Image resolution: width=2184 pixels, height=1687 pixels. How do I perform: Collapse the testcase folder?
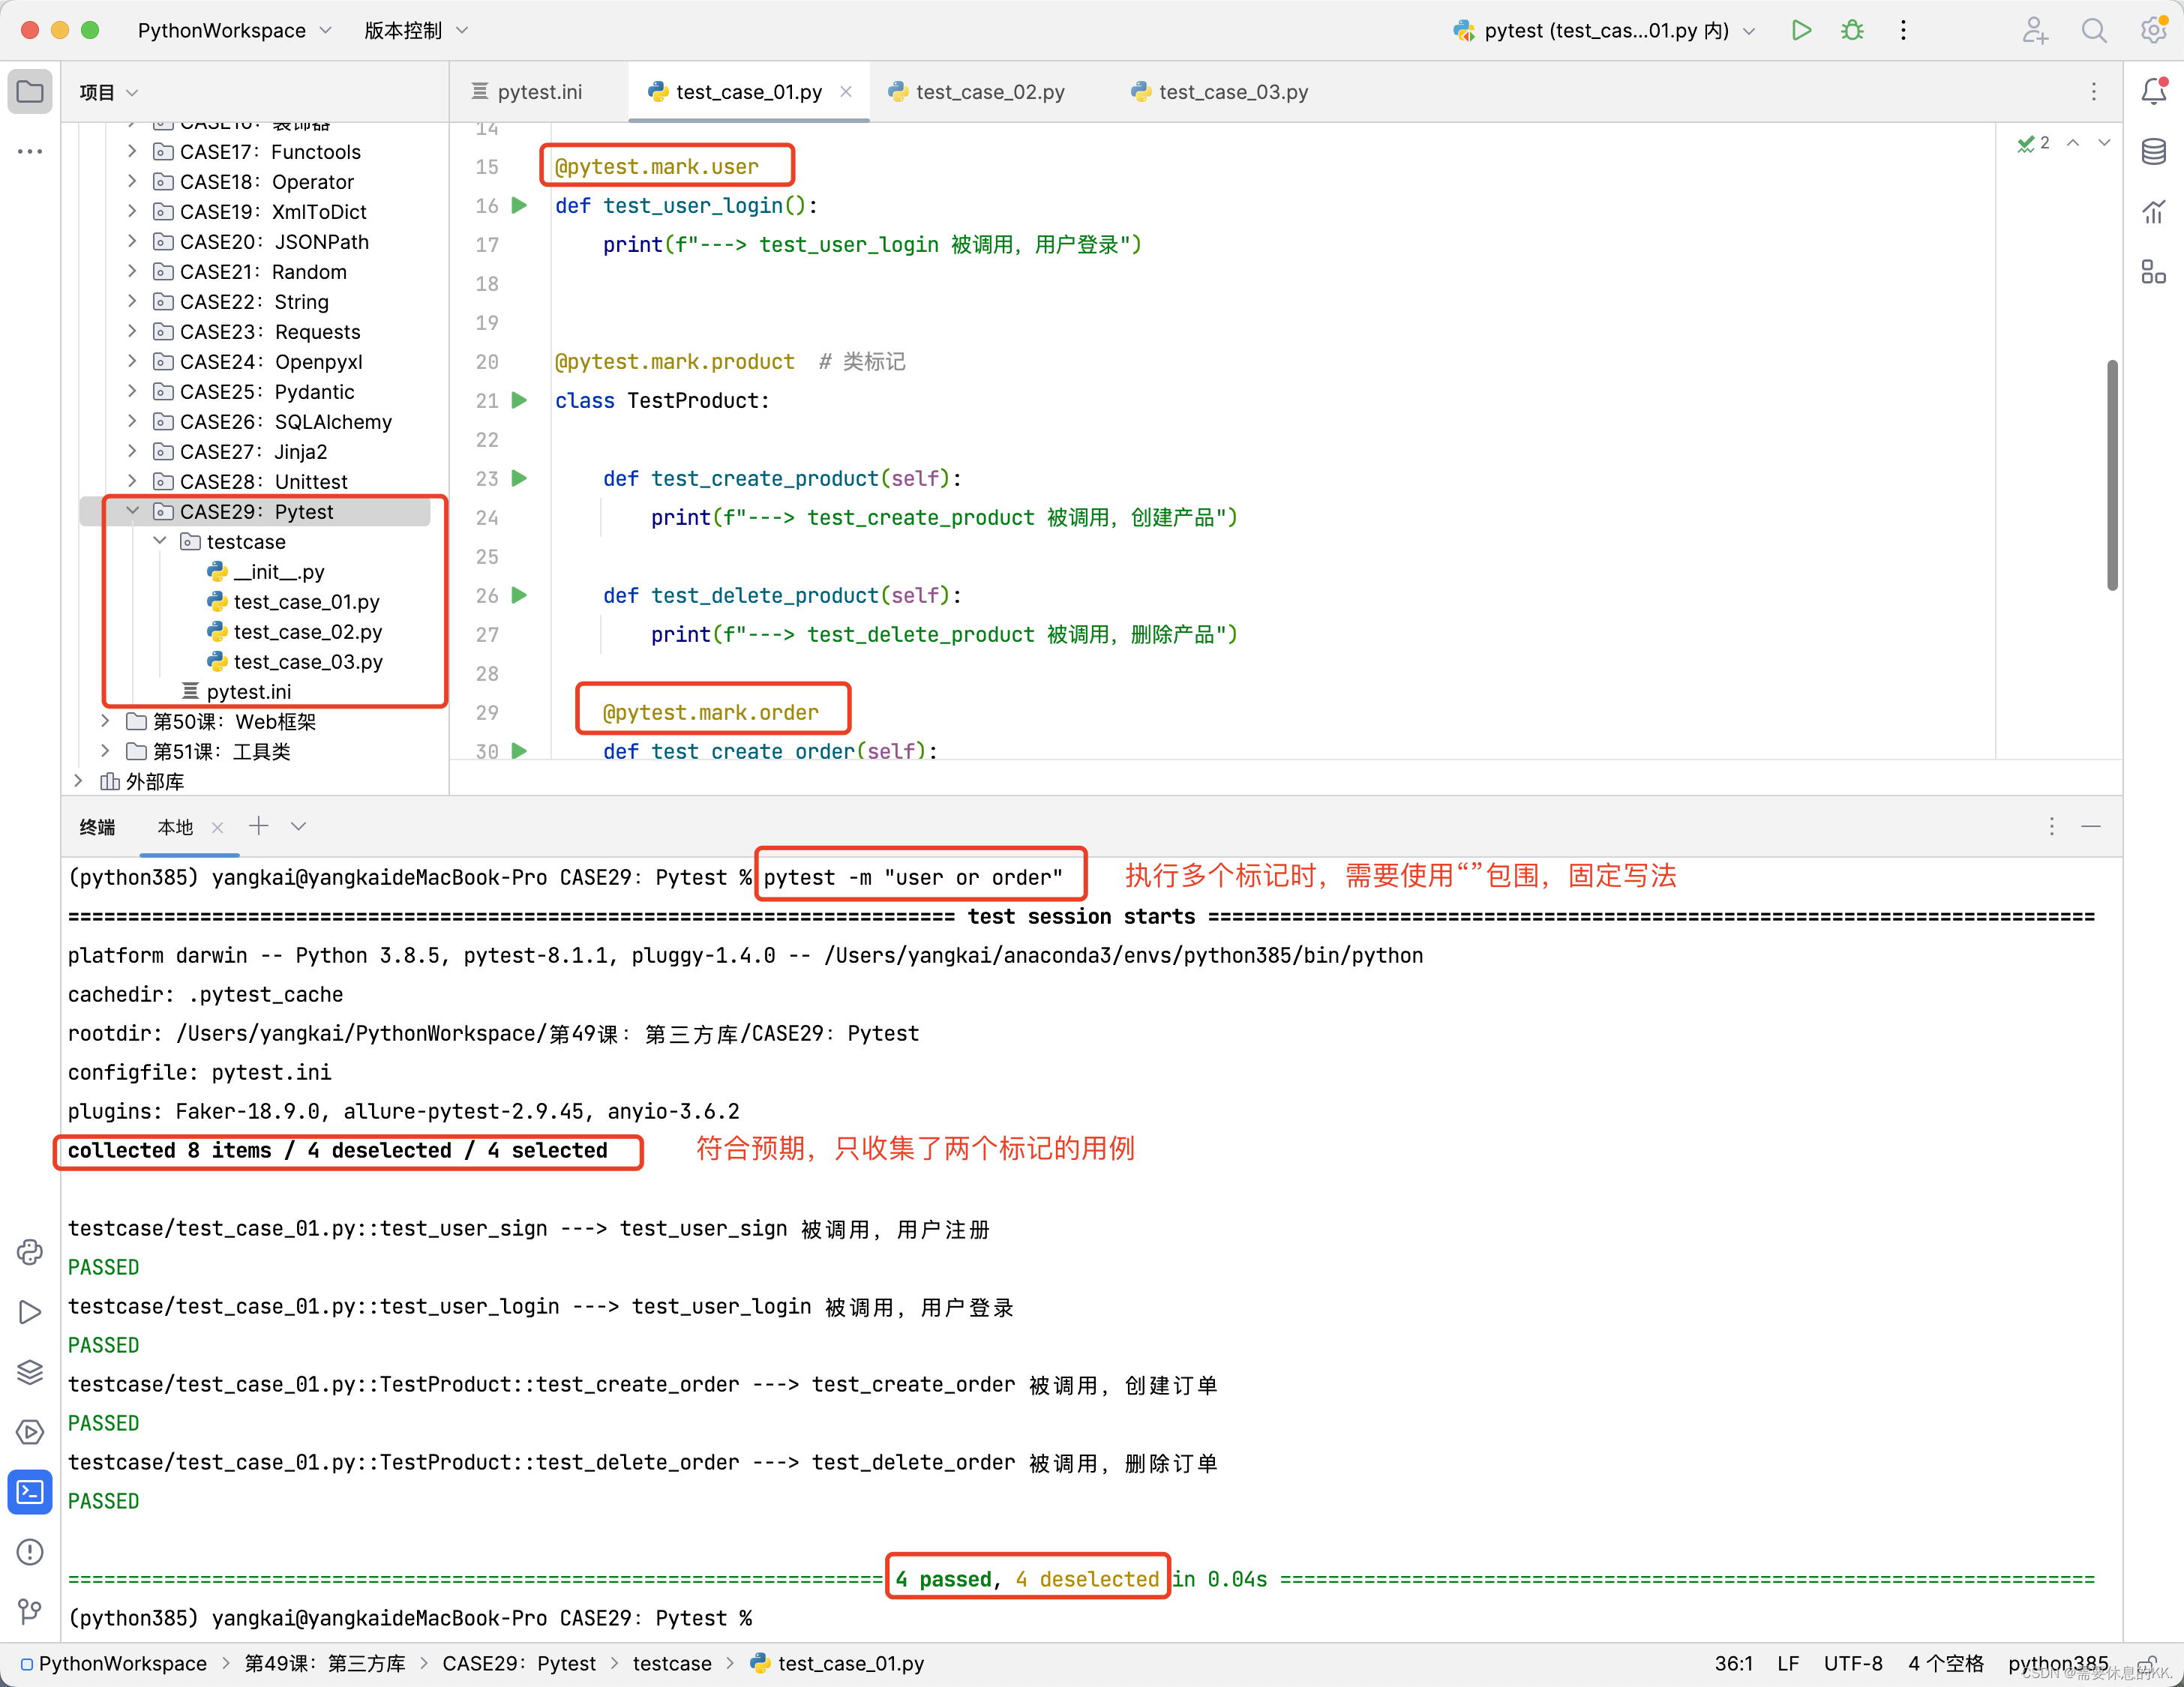click(x=159, y=541)
